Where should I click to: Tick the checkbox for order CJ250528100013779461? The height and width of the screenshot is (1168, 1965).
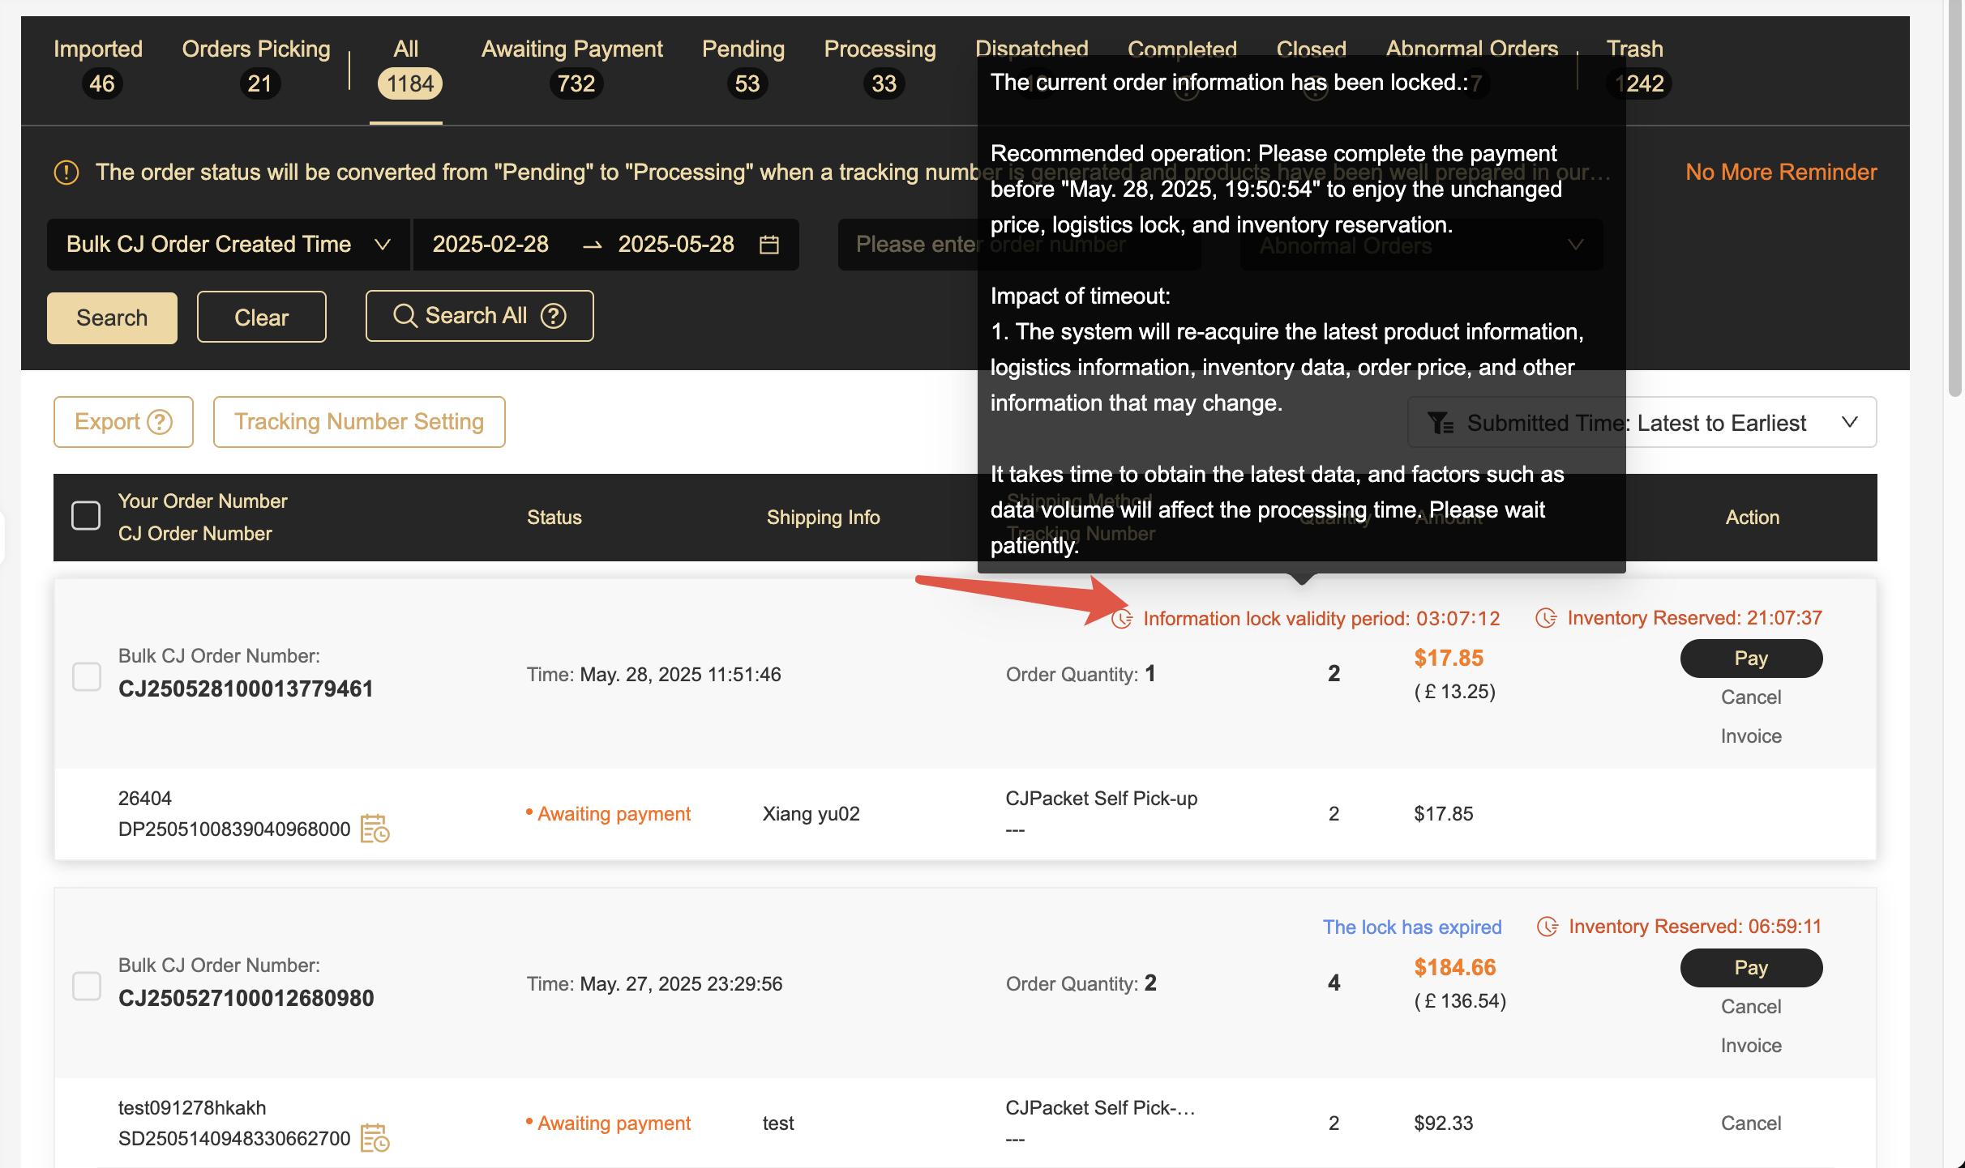point(87,676)
